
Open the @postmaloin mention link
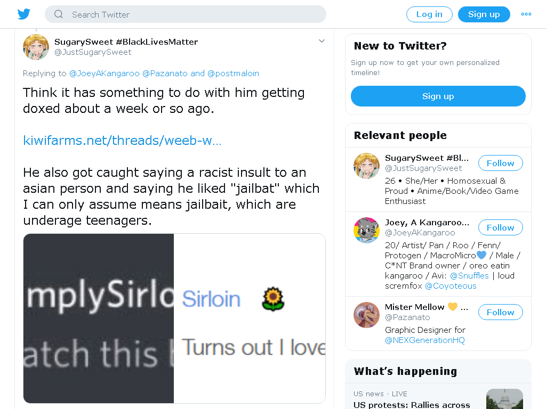pos(234,73)
